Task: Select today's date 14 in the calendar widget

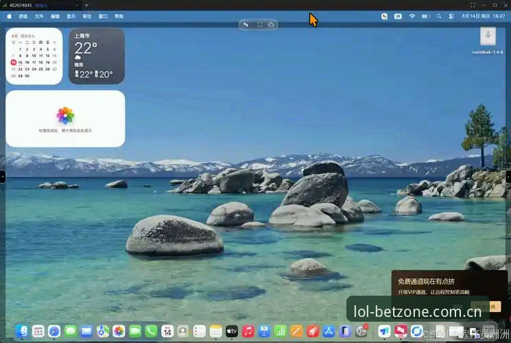Action: pyautogui.click(x=13, y=62)
